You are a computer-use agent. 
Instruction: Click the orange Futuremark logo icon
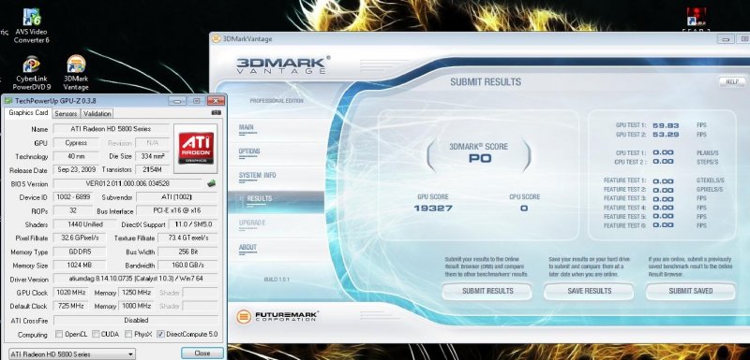(x=244, y=316)
